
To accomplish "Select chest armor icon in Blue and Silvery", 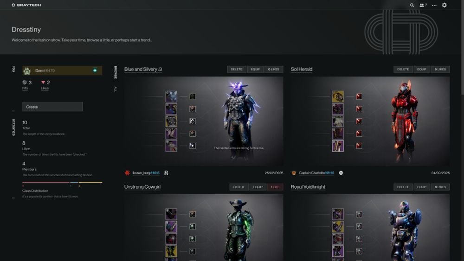I will coord(171,121).
